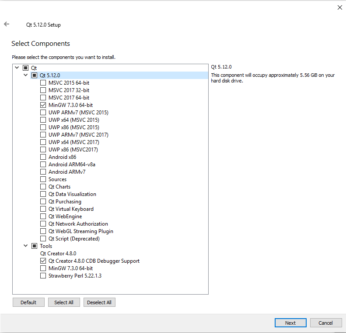This screenshot has height=333, width=346.
Task: Check UWP x64 (MSVC 2017)
Action: point(43,142)
